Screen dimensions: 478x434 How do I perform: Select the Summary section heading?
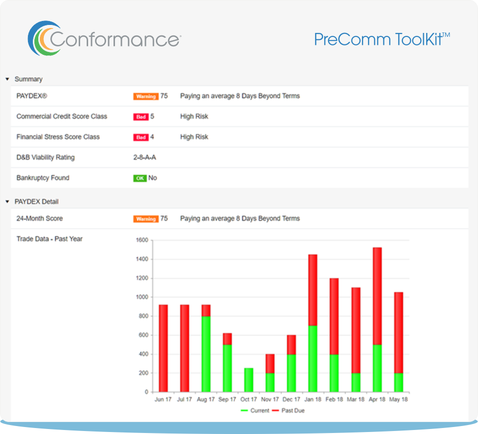point(29,79)
